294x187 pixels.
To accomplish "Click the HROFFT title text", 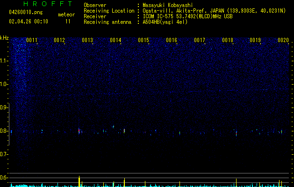I will 48,4.
